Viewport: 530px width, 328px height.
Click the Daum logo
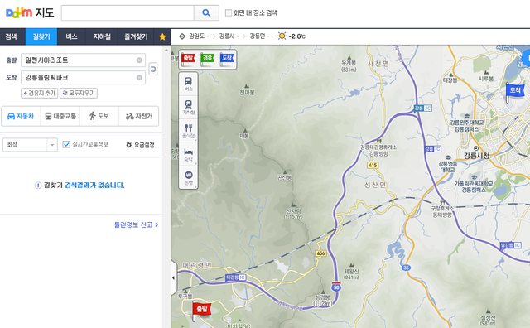19,13
